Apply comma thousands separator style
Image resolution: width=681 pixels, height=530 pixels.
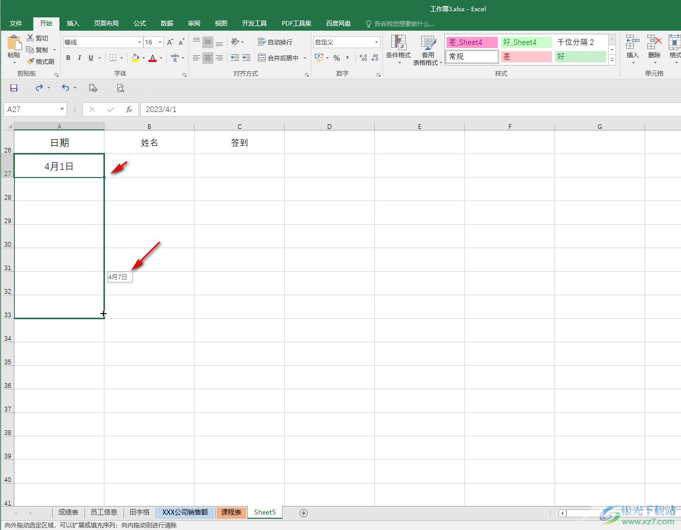[348, 58]
